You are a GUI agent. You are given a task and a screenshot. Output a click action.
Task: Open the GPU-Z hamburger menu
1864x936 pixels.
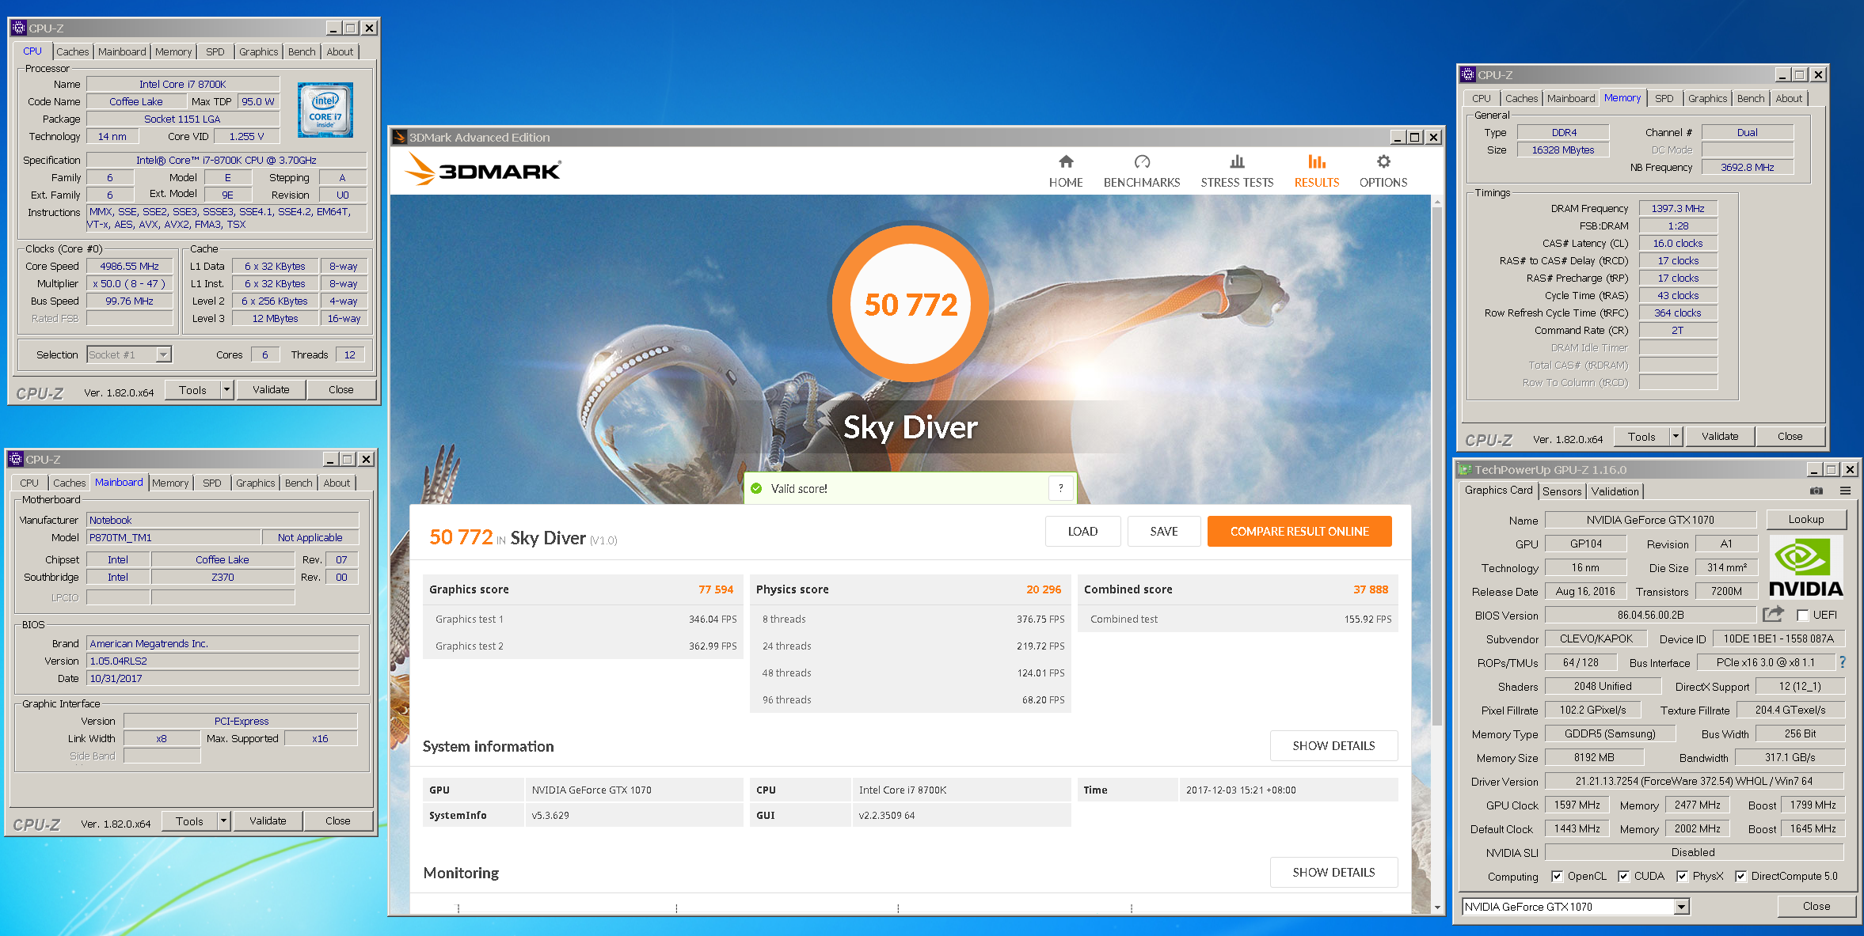click(1845, 491)
